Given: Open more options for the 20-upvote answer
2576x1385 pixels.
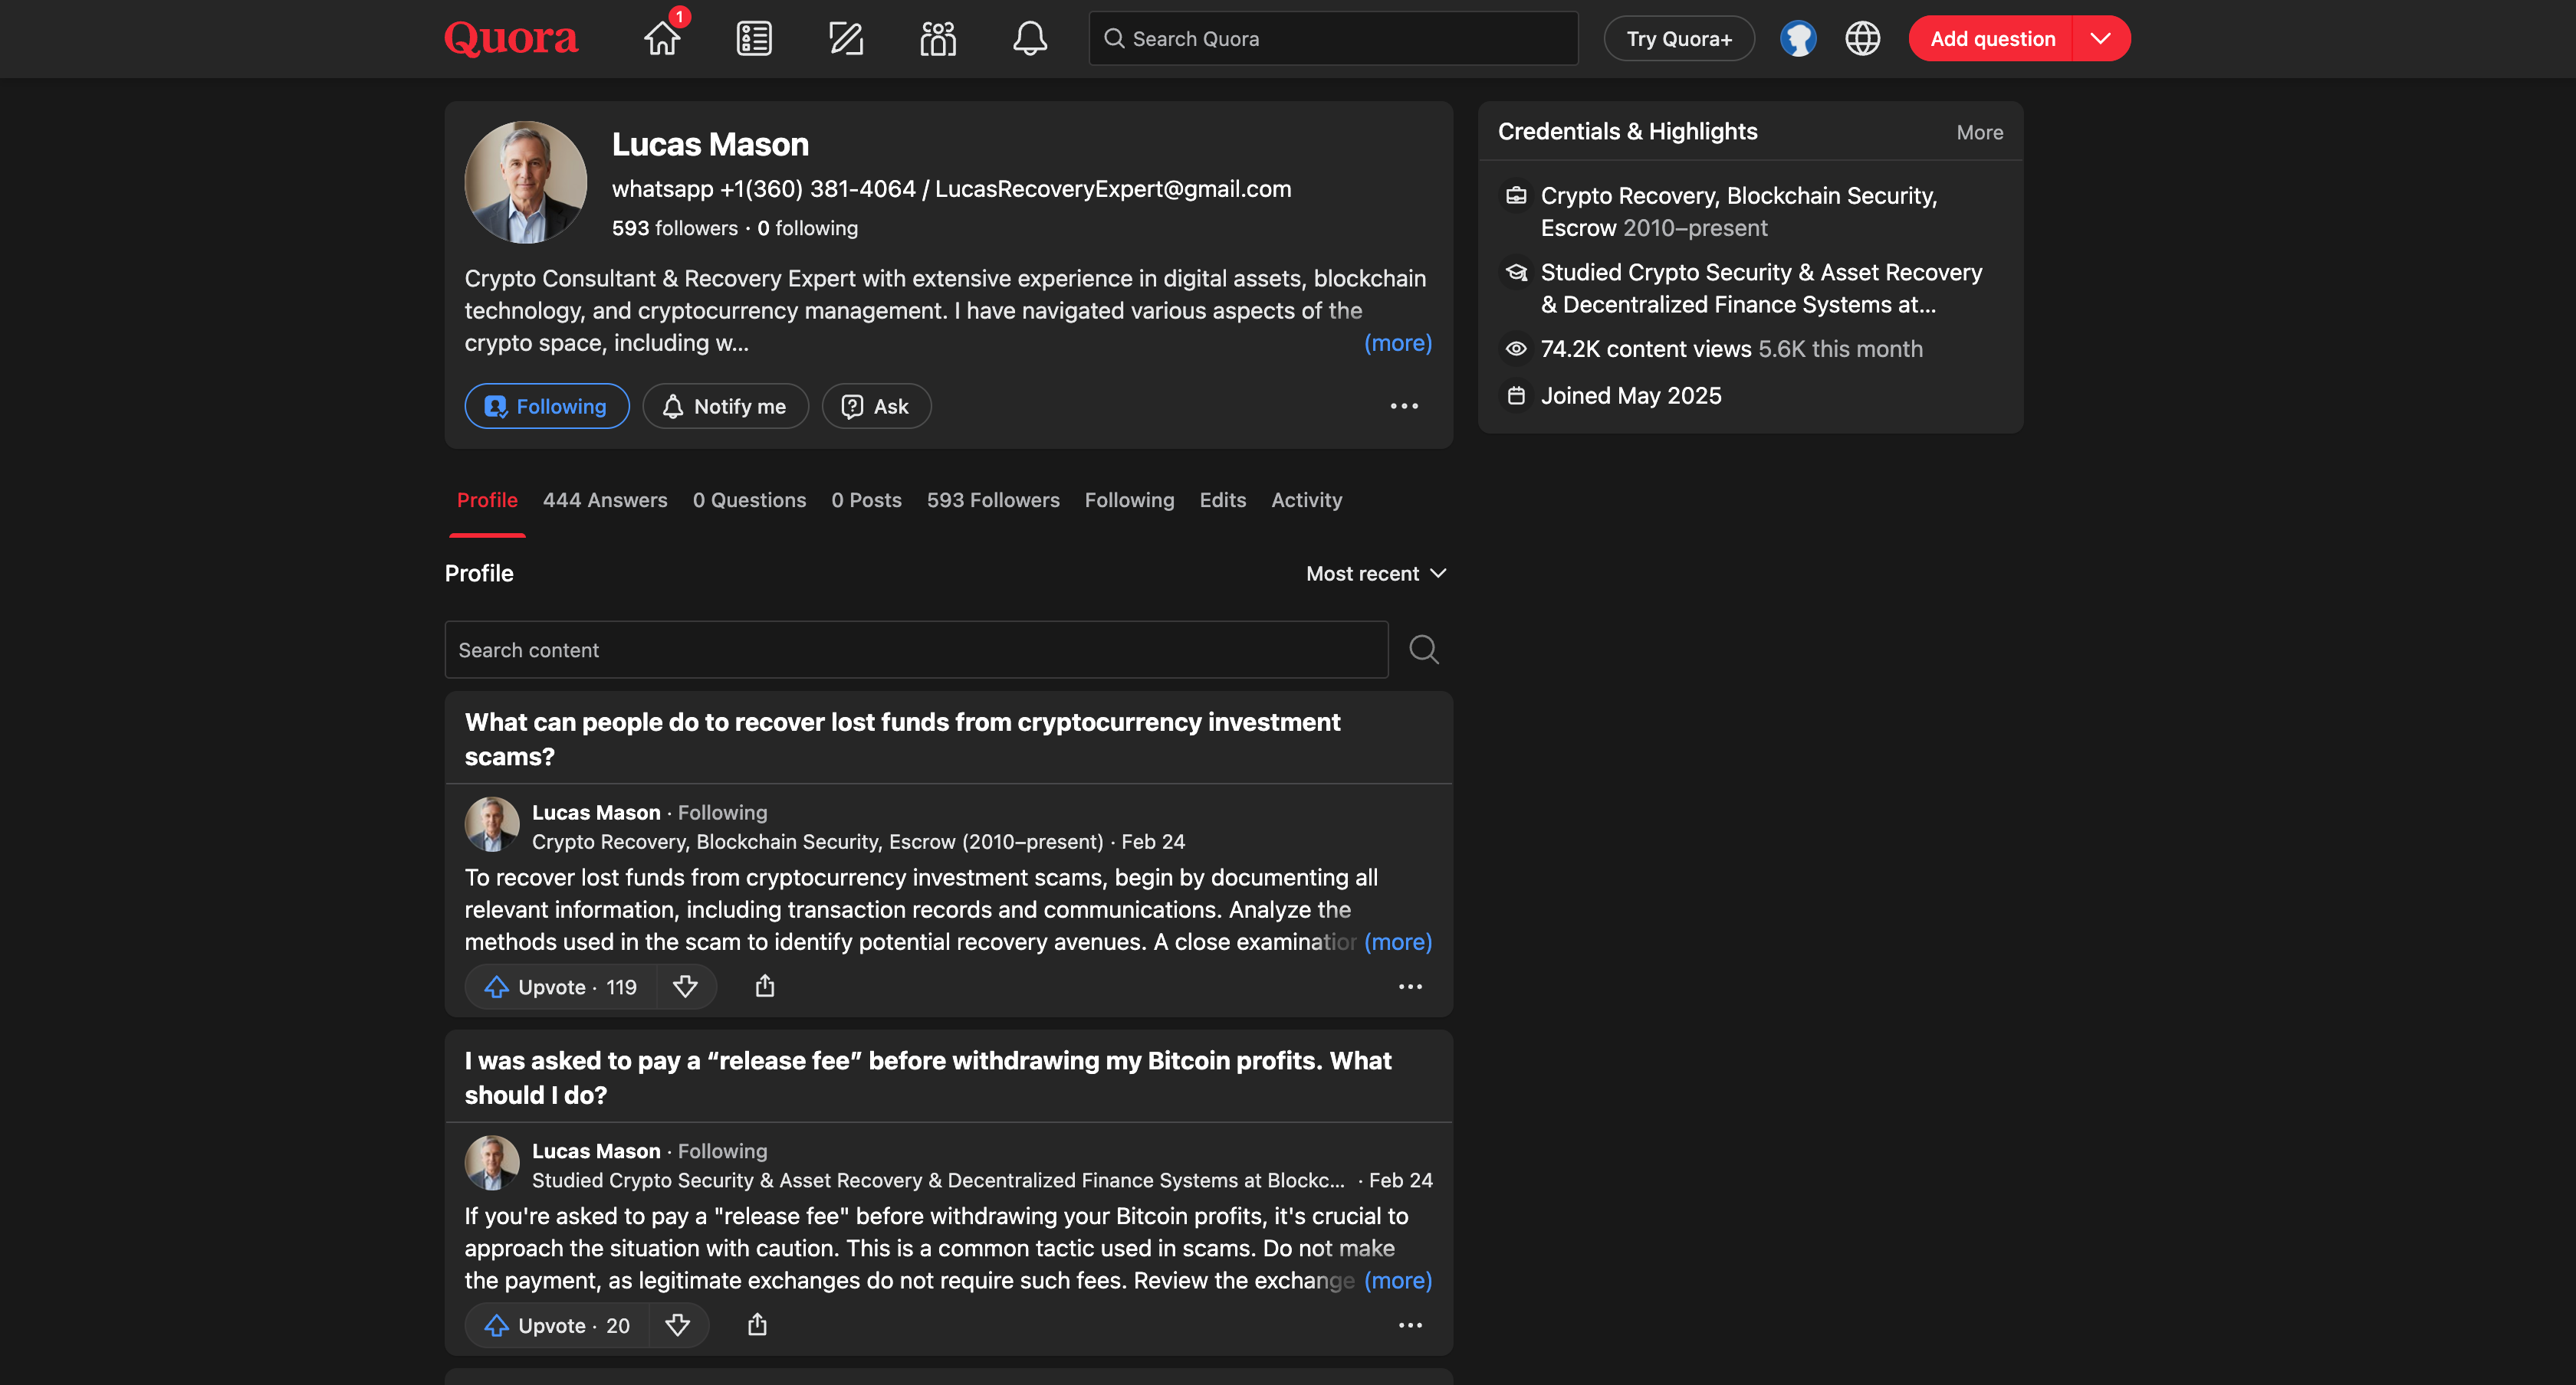Looking at the screenshot, I should pyautogui.click(x=1410, y=1326).
